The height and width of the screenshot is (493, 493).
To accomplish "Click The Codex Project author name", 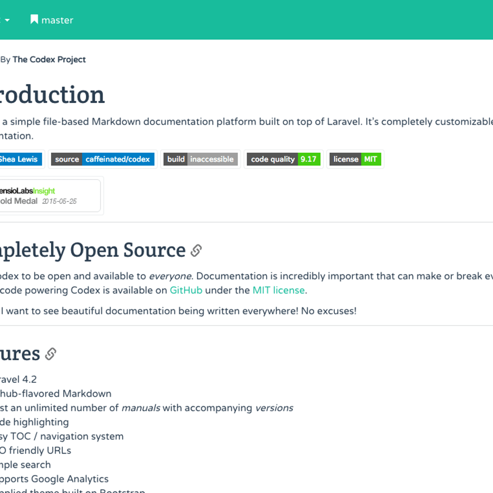I will [48, 60].
